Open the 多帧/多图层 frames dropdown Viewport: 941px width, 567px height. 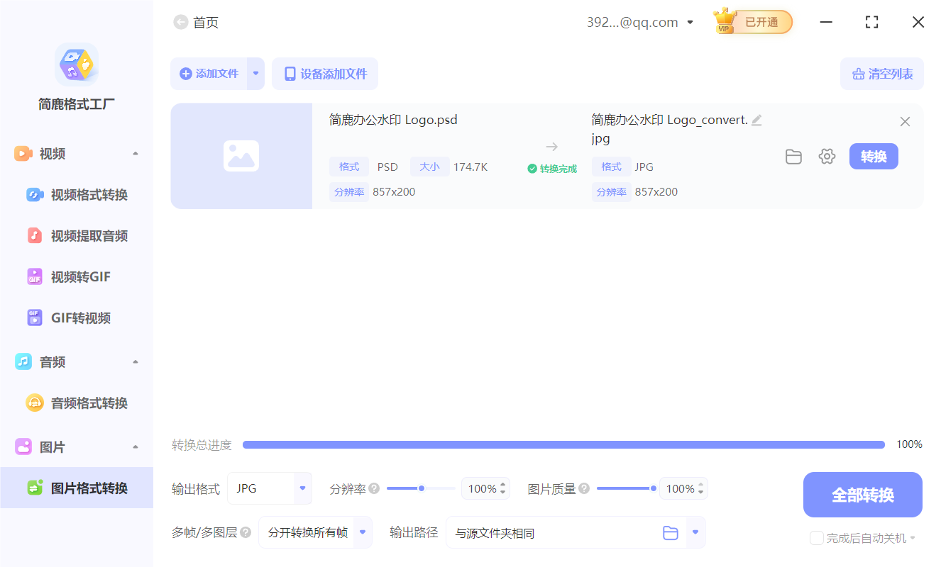[x=361, y=532]
